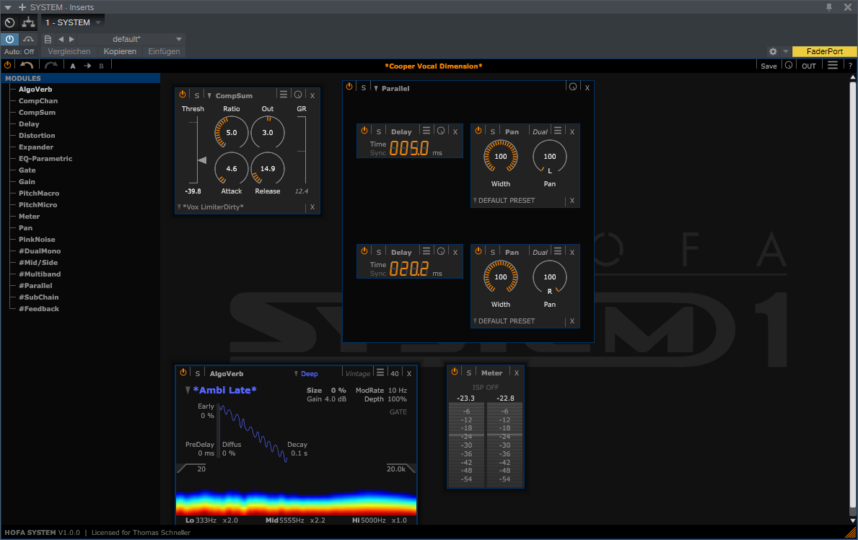The height and width of the screenshot is (540, 858).
Task: Open DEFAULT PRESET dropdown of left Pan
Action: pos(504,201)
